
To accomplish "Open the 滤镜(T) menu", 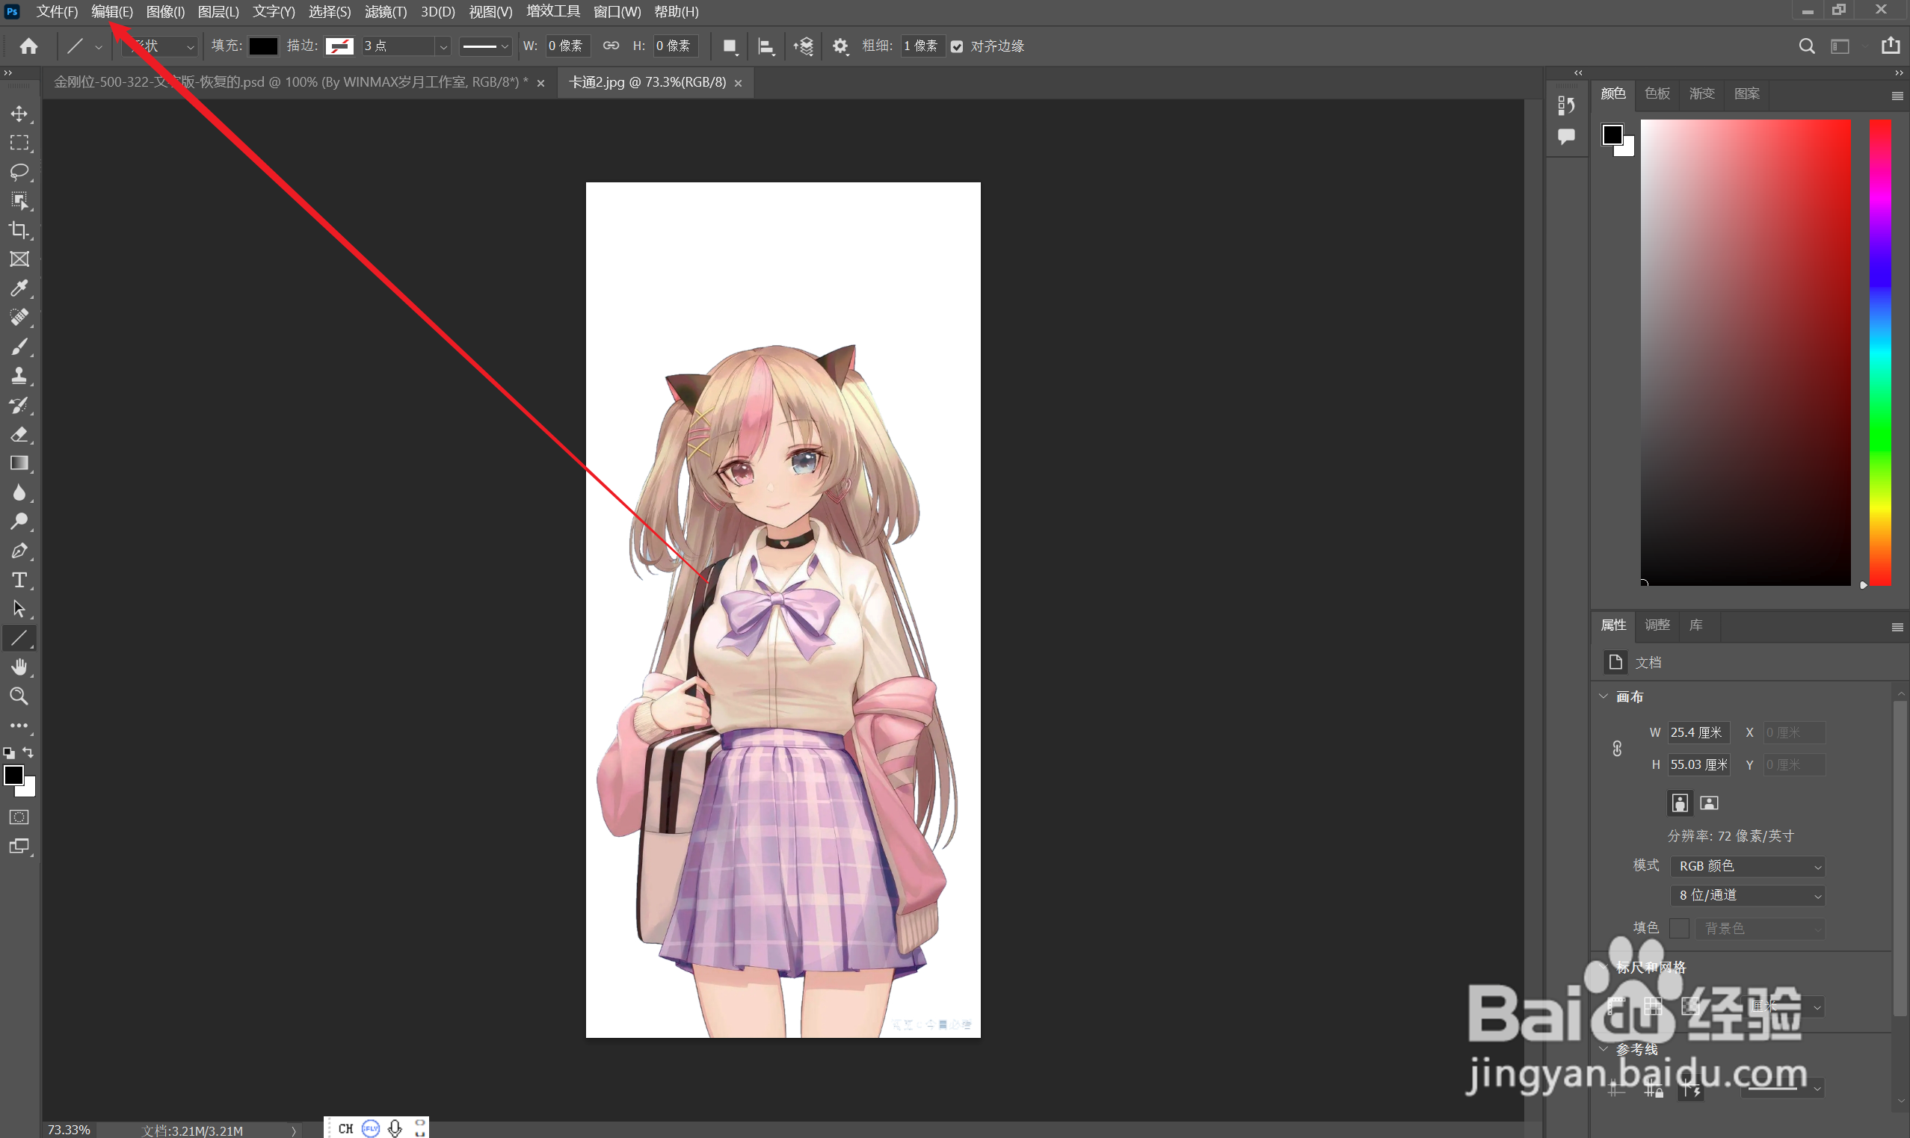I will pyautogui.click(x=385, y=11).
